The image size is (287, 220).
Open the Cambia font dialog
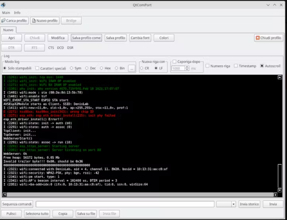[x=140, y=38]
